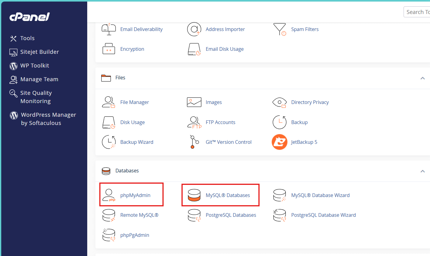
Task: Open the PostgreSQL Databases link
Action: coord(231,215)
